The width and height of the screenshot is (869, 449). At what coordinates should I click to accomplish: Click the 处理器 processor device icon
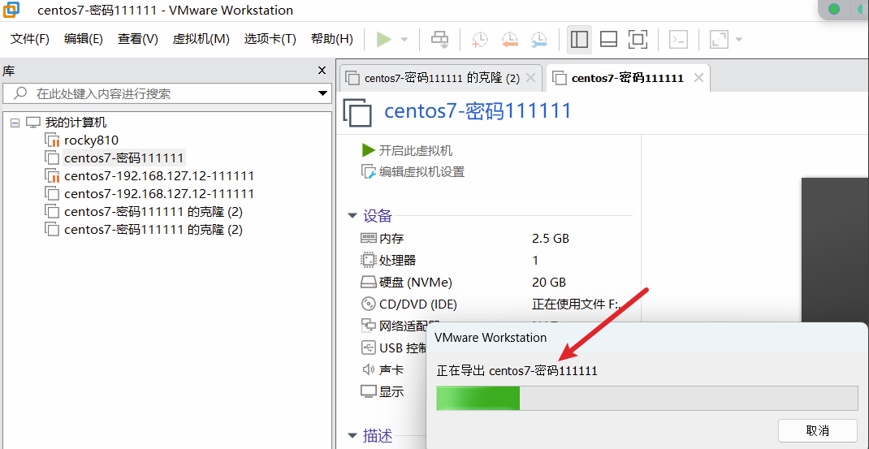(368, 260)
